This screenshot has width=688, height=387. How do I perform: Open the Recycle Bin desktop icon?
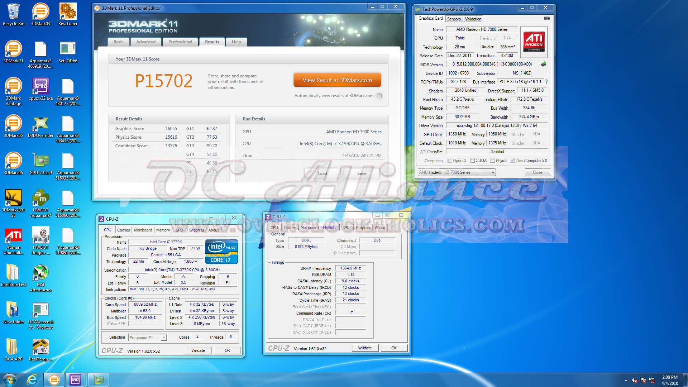tap(13, 15)
